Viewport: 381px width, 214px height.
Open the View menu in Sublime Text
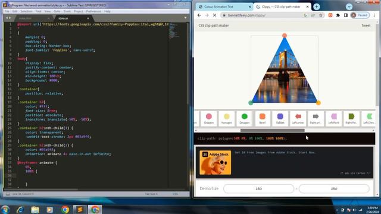[x=48, y=11]
